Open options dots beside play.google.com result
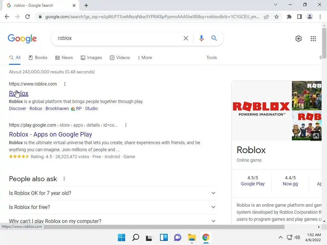327x245 pixels. coord(125,125)
